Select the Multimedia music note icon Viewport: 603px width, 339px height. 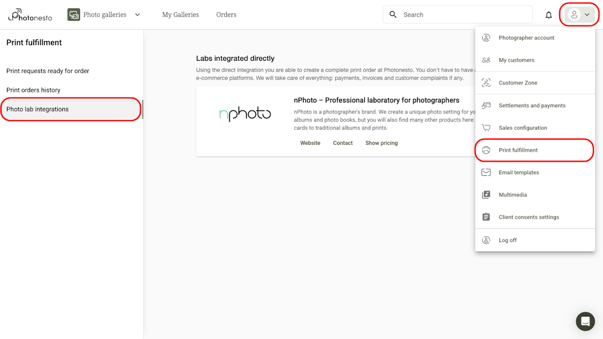tap(486, 194)
